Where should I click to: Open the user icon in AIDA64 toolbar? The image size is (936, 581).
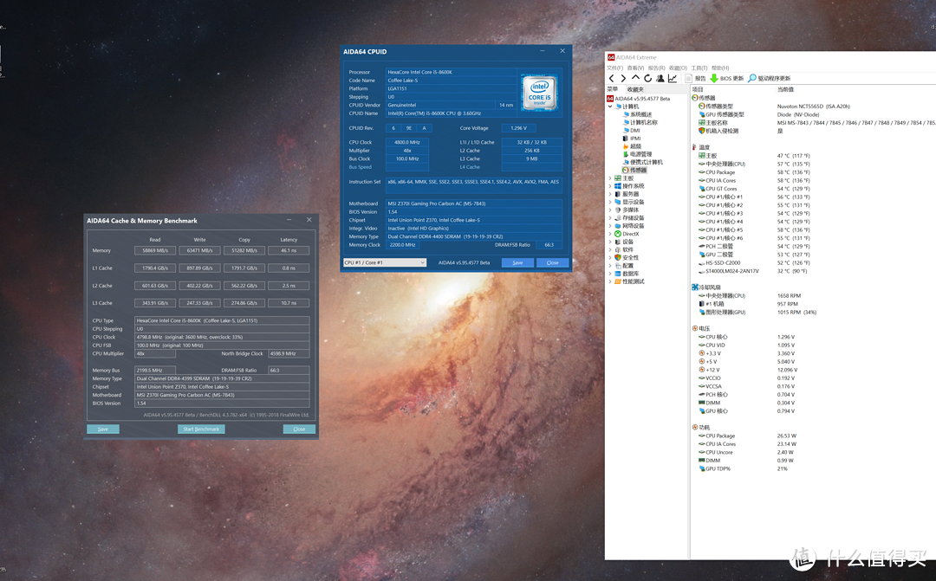pos(660,78)
